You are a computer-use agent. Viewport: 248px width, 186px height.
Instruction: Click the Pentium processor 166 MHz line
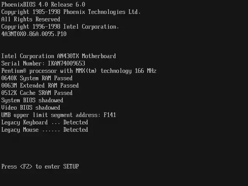tap(79, 71)
